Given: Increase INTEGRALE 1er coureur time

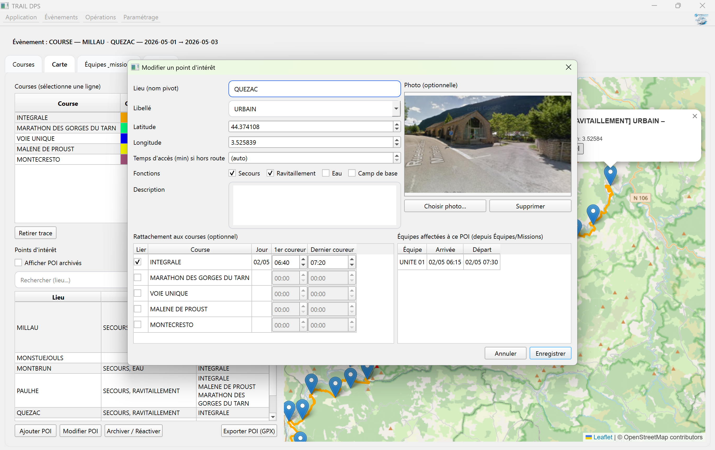Looking at the screenshot, I should (x=303, y=260).
